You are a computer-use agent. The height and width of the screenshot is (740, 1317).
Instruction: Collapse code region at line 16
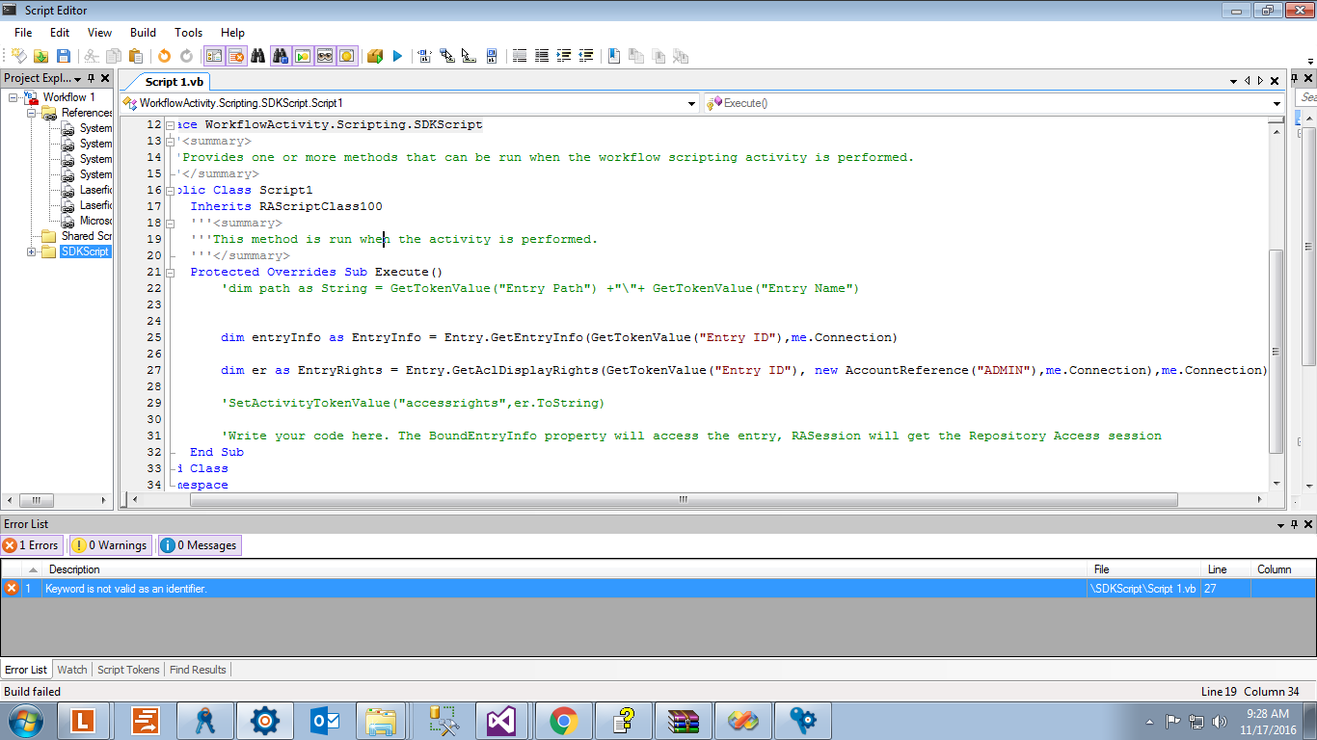[171, 191]
